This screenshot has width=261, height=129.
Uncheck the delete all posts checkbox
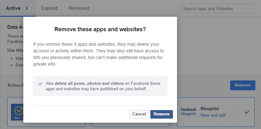tap(40, 84)
